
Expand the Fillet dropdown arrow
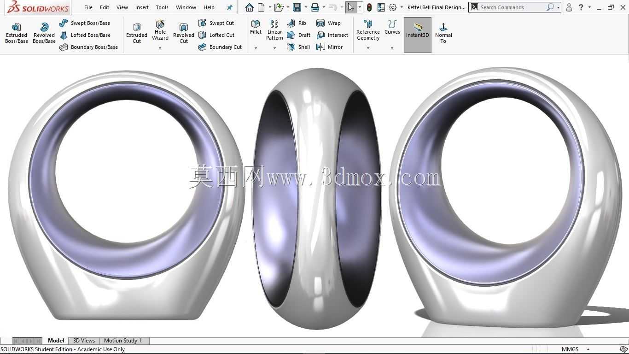coord(256,48)
